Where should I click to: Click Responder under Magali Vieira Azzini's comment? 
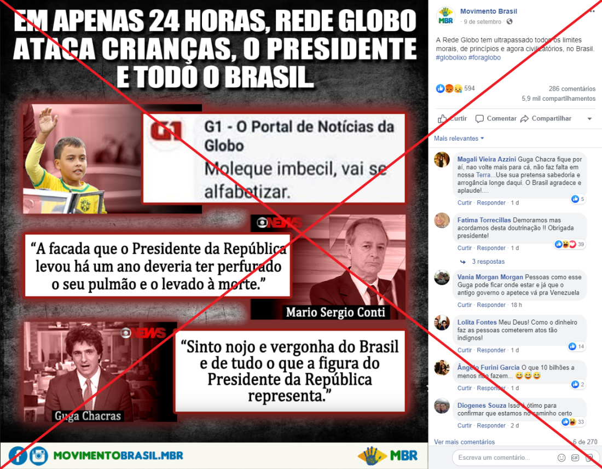pos(491,202)
